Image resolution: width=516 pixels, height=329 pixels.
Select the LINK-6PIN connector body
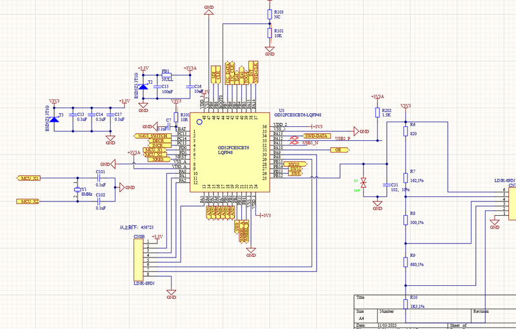pyautogui.click(x=512, y=203)
